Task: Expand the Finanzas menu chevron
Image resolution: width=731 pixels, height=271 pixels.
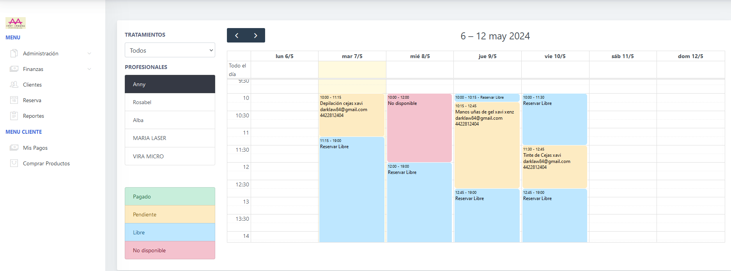Action: click(x=89, y=69)
